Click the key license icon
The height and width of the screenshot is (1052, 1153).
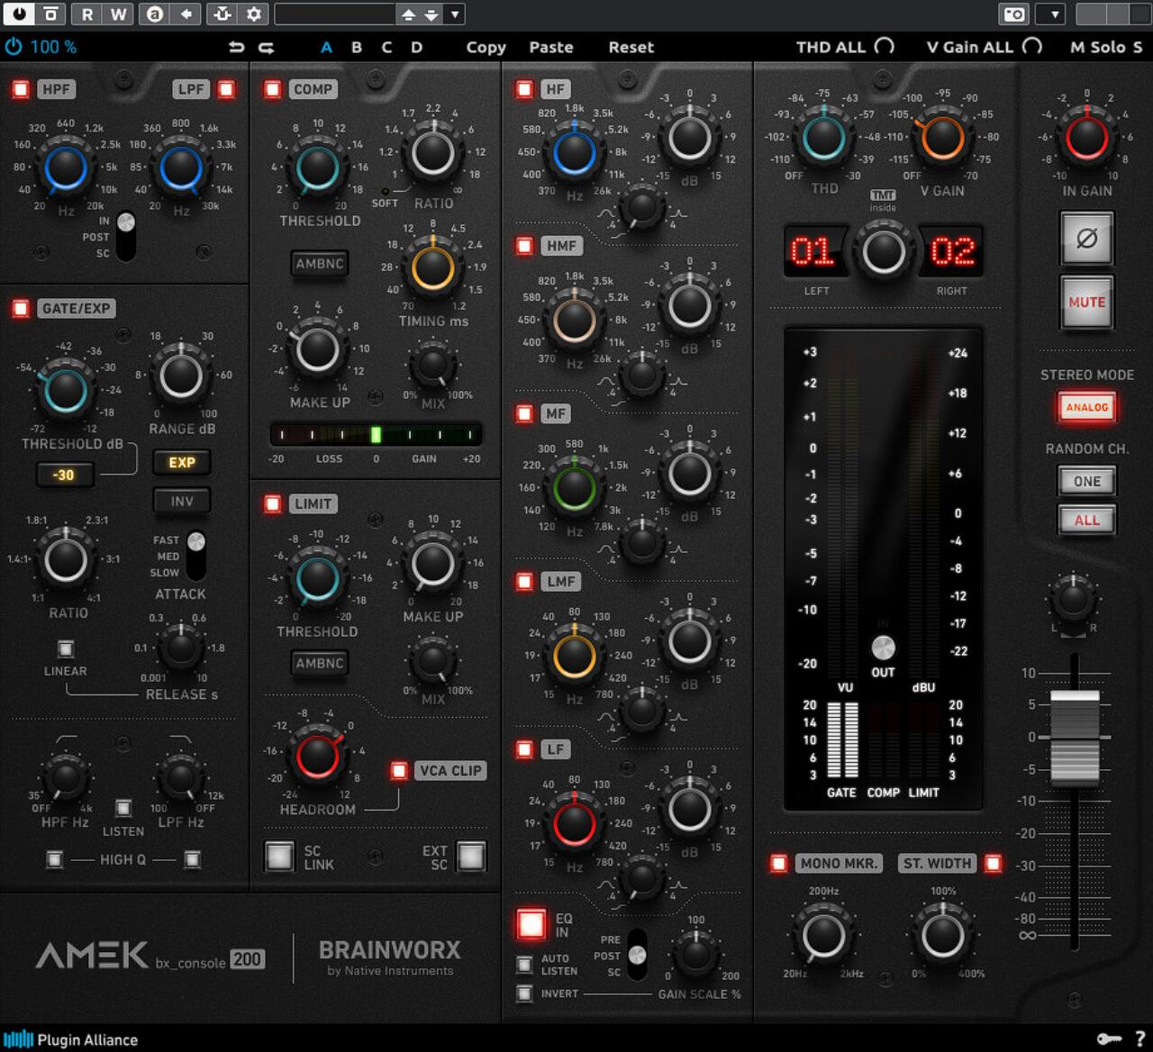coord(1108,1038)
